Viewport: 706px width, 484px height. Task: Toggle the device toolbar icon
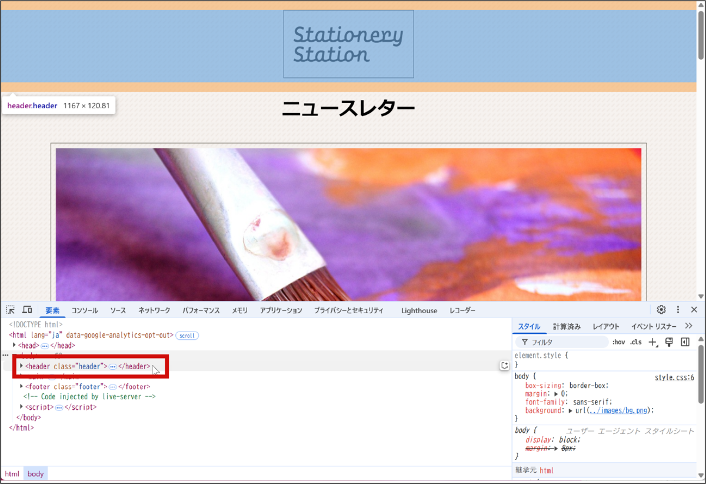[27, 309]
